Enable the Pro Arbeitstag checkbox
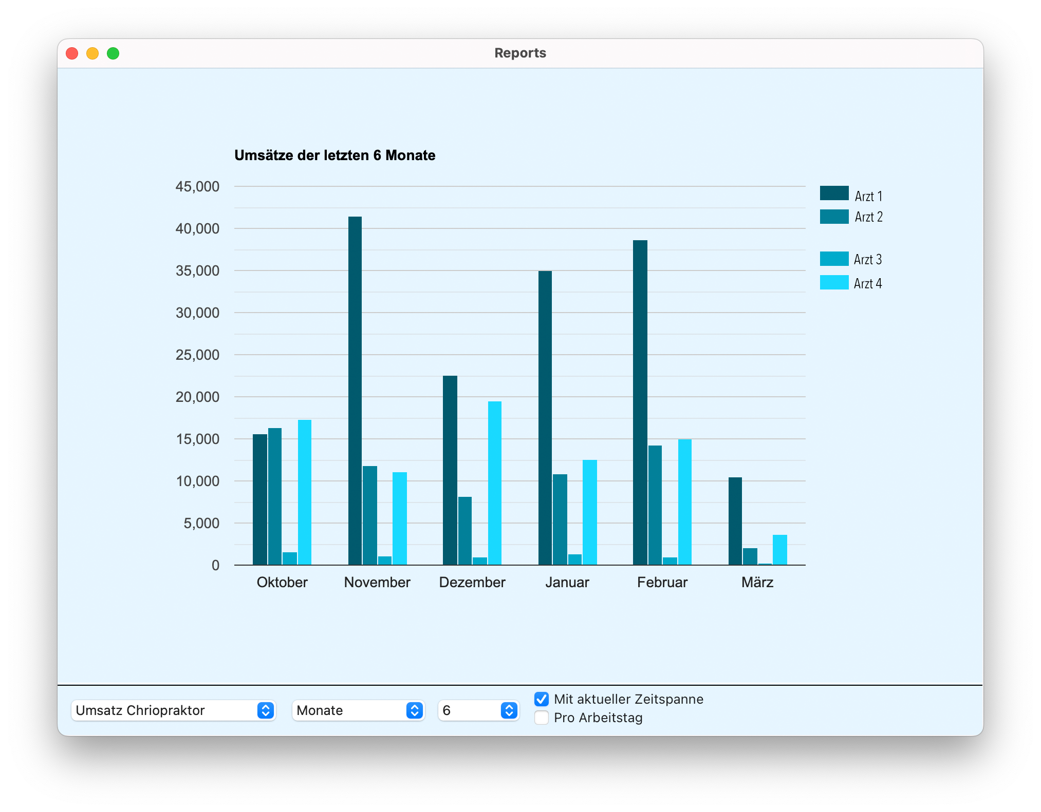Viewport: 1041px width, 812px height. click(541, 718)
